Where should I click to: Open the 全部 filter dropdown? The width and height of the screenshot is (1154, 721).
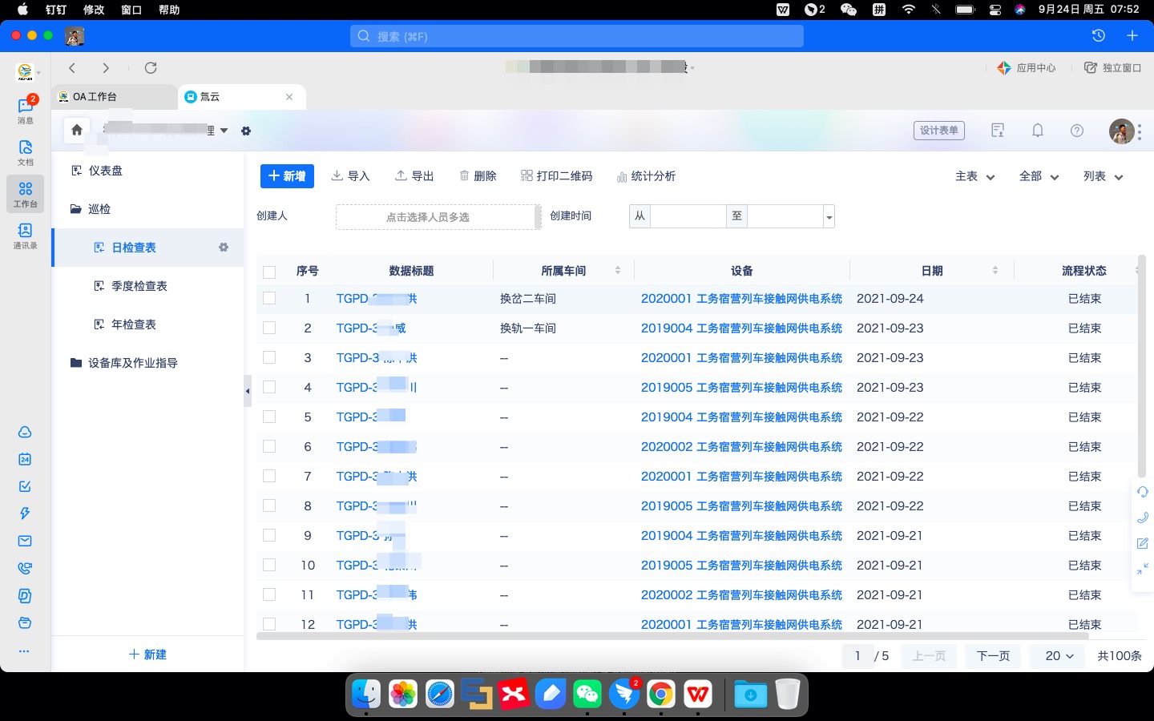(x=1039, y=176)
